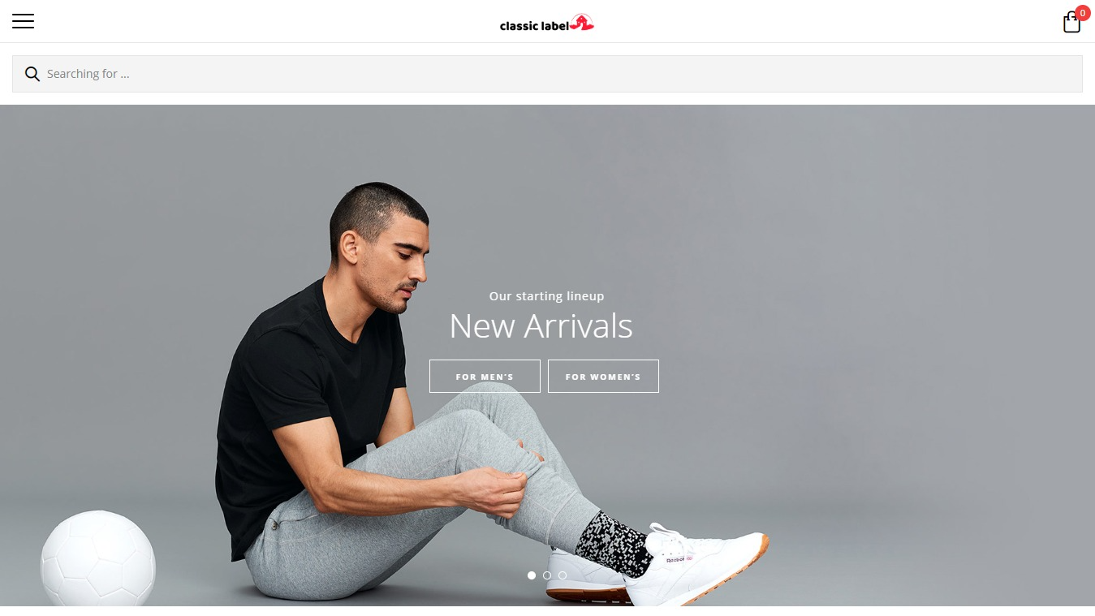Switch to the second carousel slide dot
Screen dimensions: 1095x616
pyautogui.click(x=547, y=575)
